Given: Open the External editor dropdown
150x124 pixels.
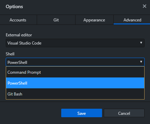Looking at the screenshot, I should (x=75, y=43).
